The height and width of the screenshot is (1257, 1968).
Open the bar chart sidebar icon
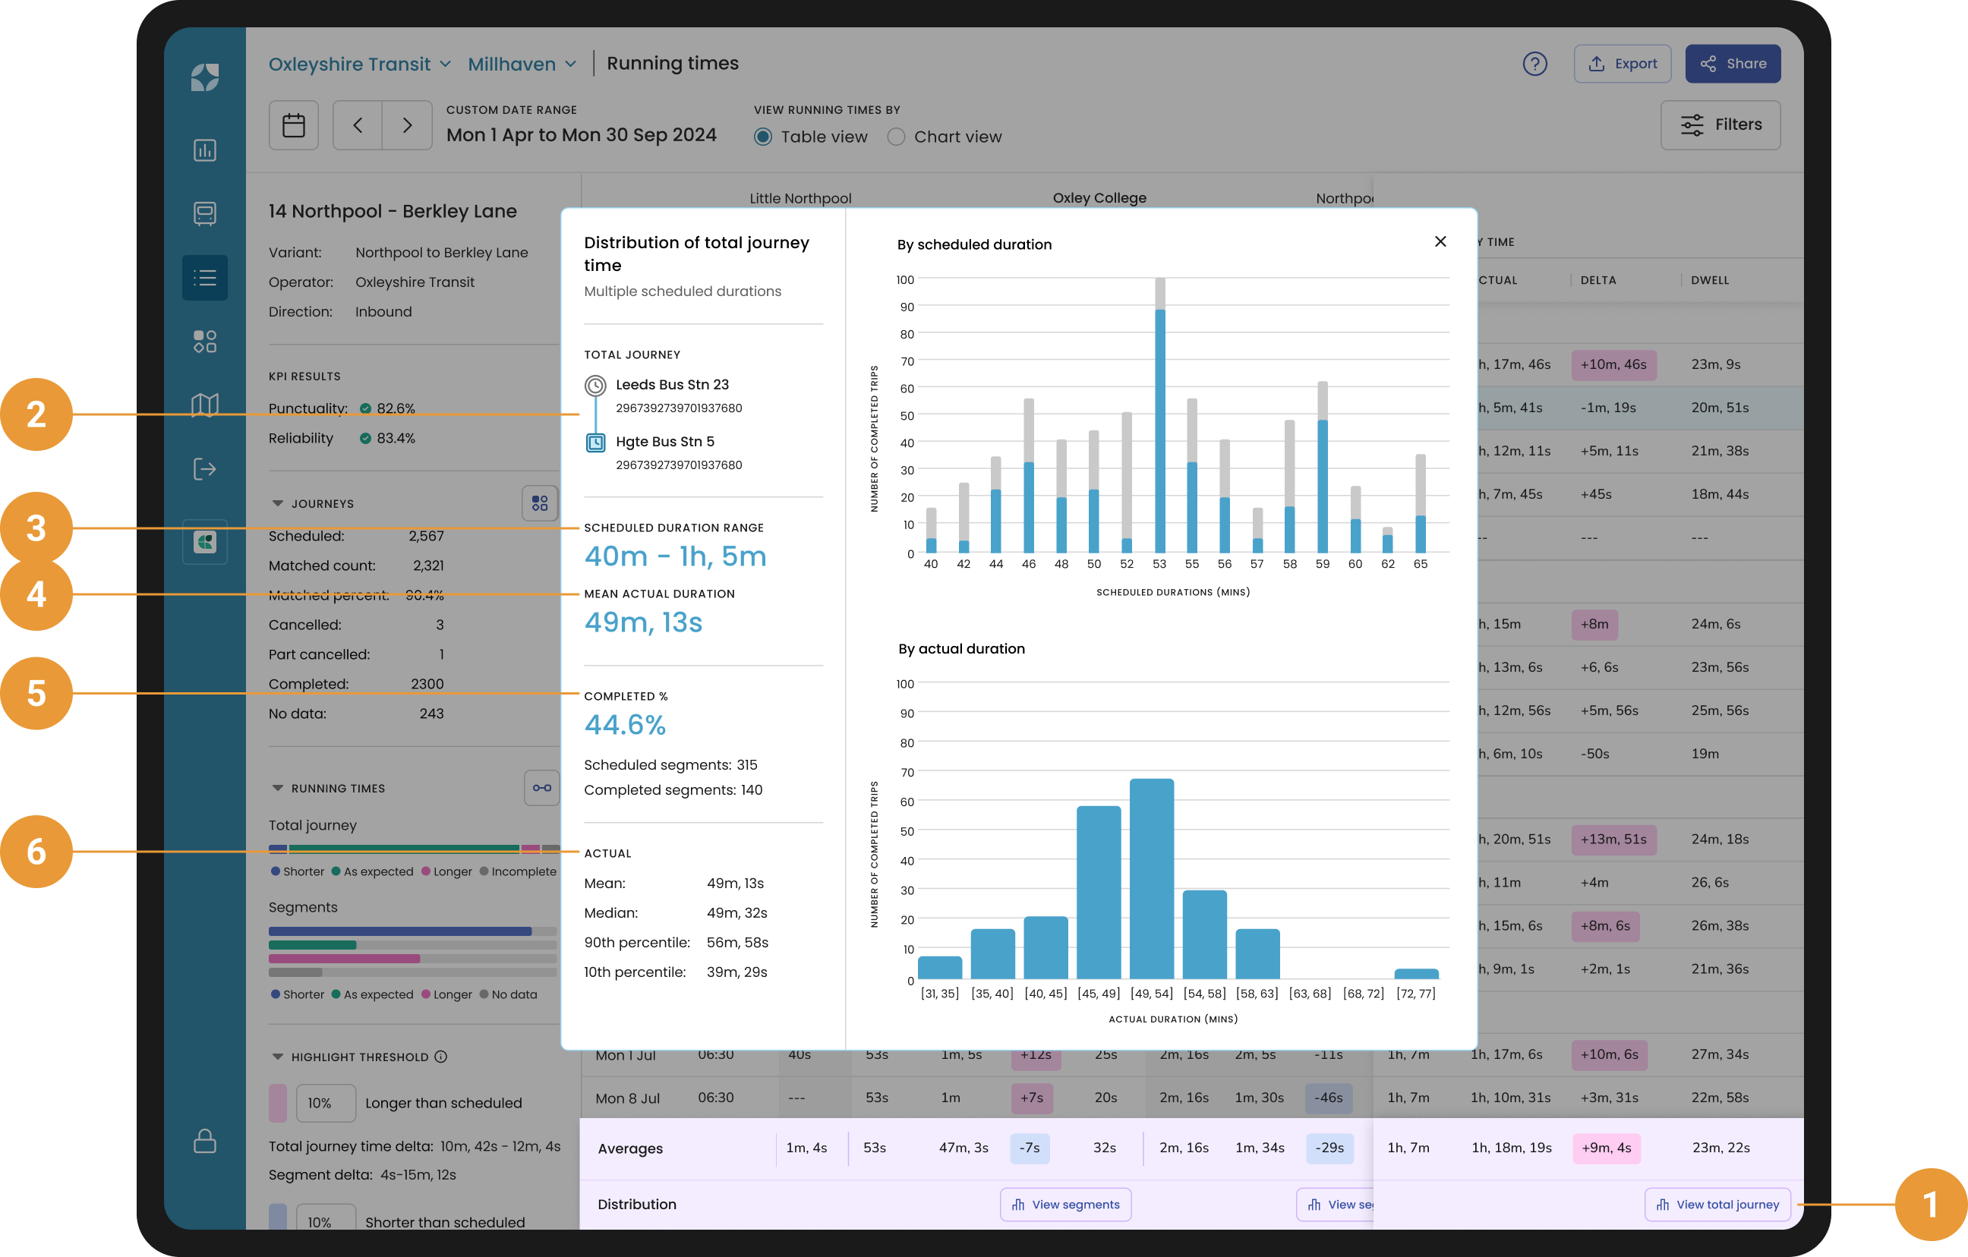(x=204, y=150)
